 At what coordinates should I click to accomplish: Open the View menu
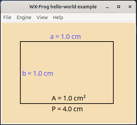tap(42, 17)
